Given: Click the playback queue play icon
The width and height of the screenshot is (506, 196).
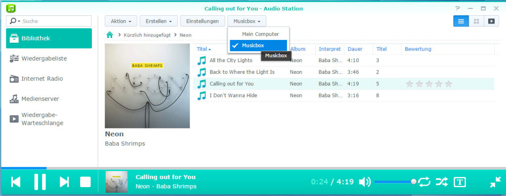Looking at the screenshot, I should click(x=14, y=119).
